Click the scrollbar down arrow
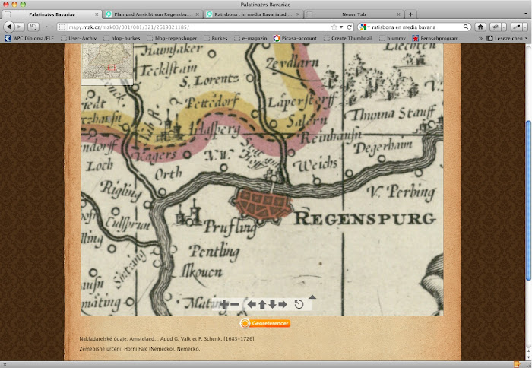532x368 pixels. click(x=529, y=357)
